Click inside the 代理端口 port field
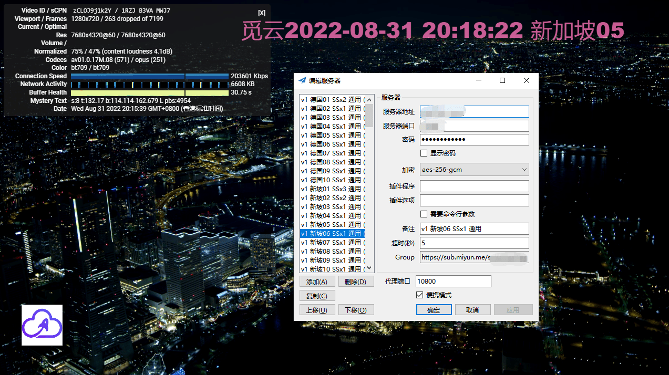 [x=452, y=281]
